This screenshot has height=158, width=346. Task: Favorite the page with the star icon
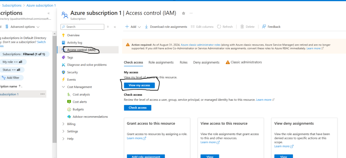183,13
